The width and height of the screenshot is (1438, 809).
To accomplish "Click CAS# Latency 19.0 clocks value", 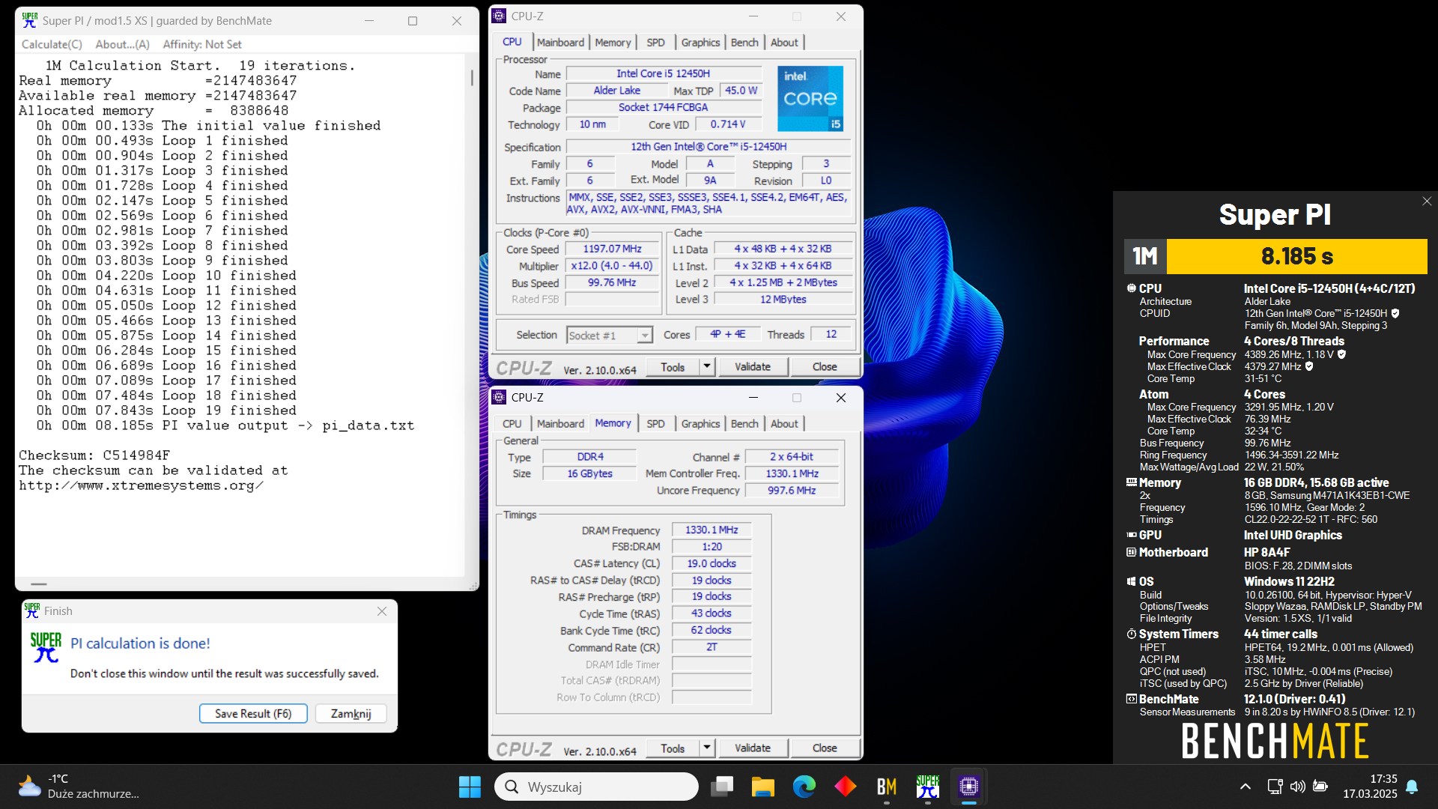I will click(x=712, y=564).
